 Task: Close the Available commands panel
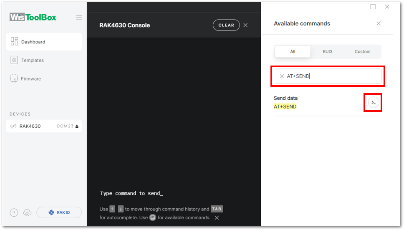coord(379,23)
